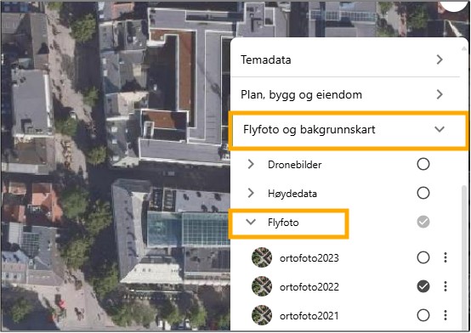Collapse Flyfoto og bakgrunnskart chevron

(440, 129)
